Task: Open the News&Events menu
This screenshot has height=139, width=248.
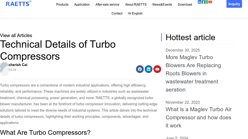Action: pos(162,5)
